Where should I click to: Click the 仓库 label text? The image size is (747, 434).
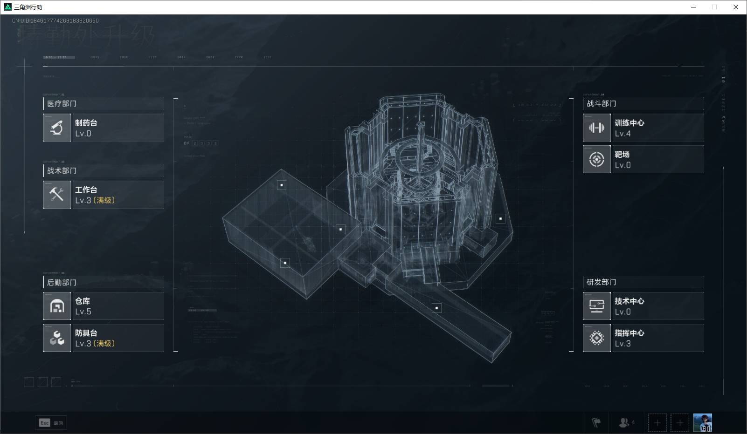coord(83,301)
